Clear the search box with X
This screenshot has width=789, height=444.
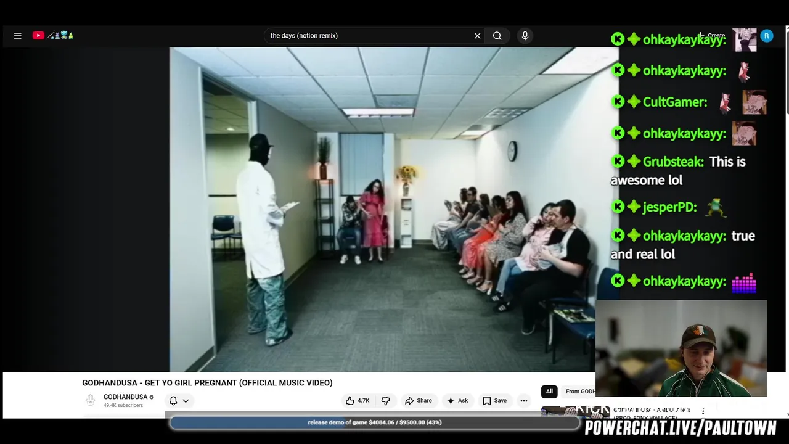coord(477,36)
